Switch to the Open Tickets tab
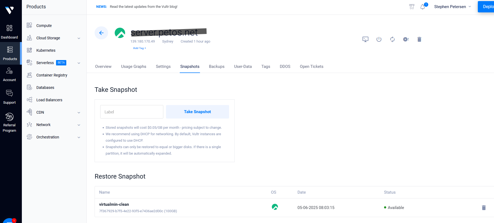Image resolution: width=494 pixels, height=223 pixels. pyautogui.click(x=312, y=67)
